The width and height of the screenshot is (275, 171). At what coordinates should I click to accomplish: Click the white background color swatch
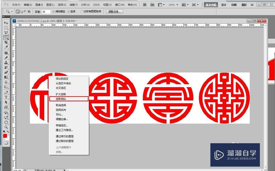pyautogui.click(x=8, y=139)
